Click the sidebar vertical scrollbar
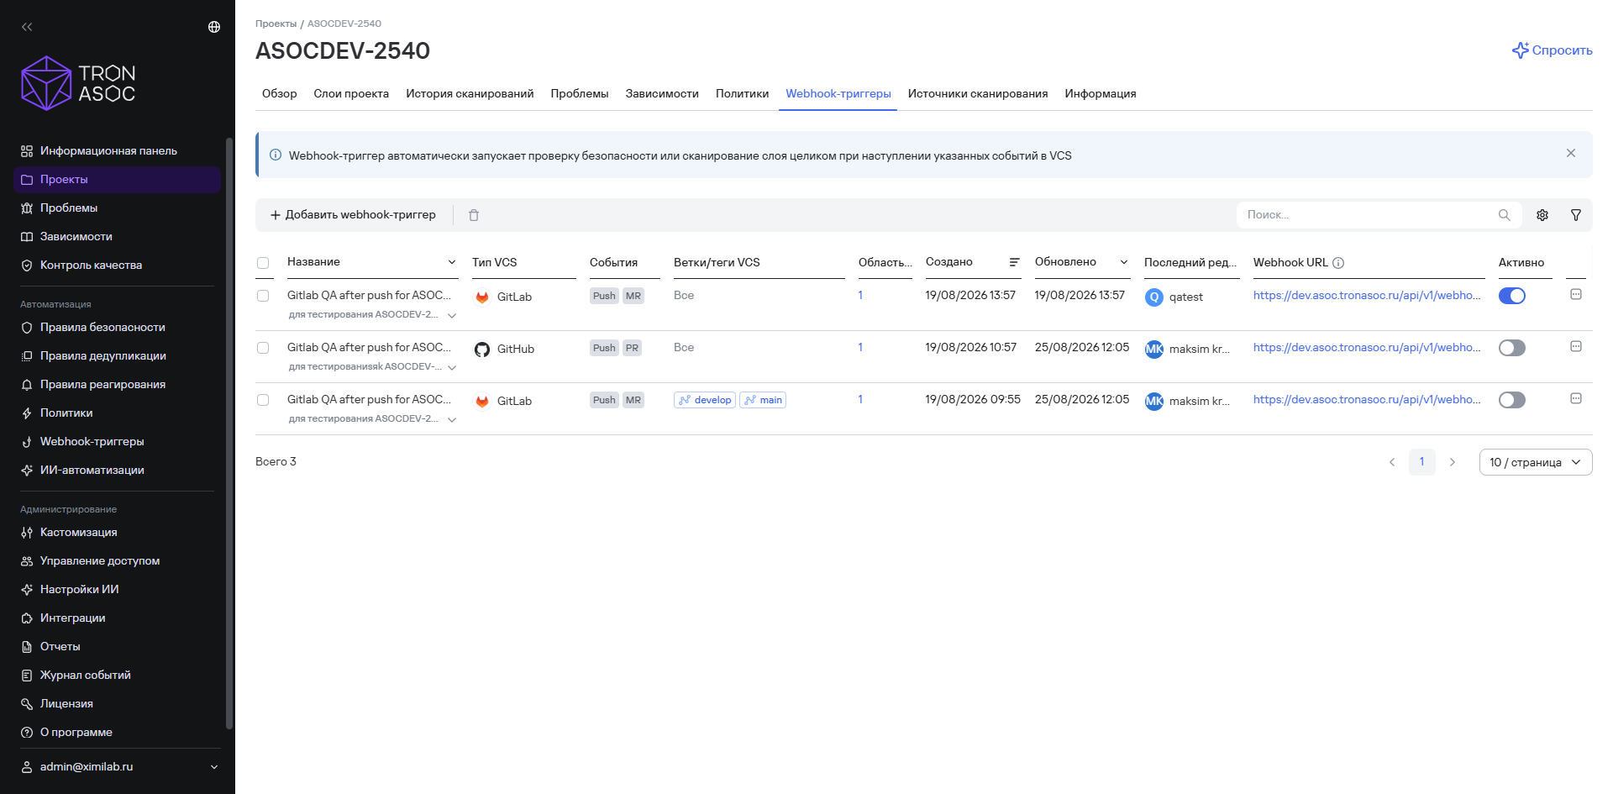Viewport: 1613px width, 794px height. 229,433
